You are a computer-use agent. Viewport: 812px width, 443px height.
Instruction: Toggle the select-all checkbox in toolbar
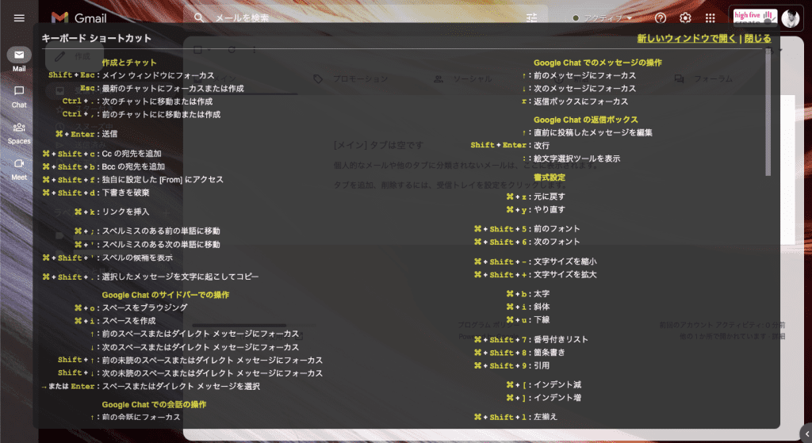197,50
